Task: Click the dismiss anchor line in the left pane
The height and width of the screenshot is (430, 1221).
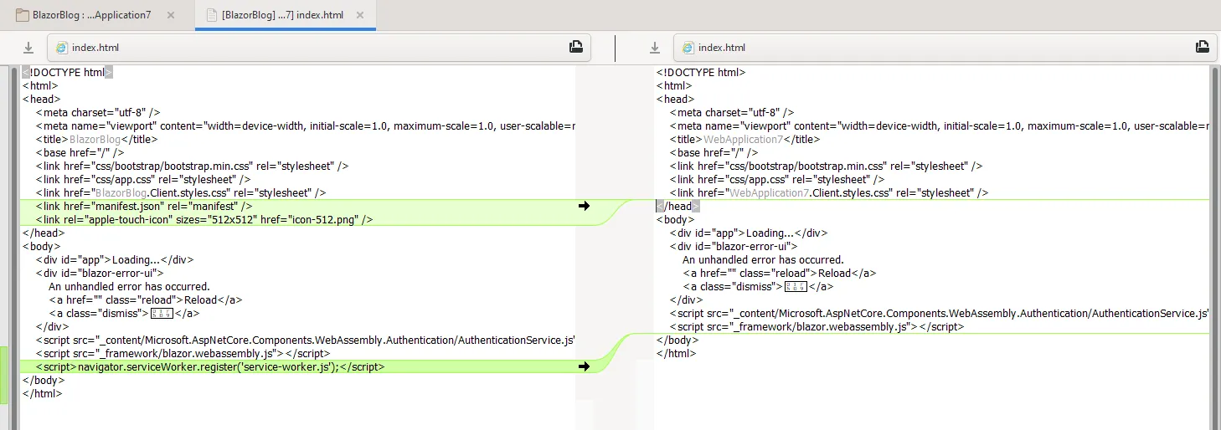Action: 124,313
